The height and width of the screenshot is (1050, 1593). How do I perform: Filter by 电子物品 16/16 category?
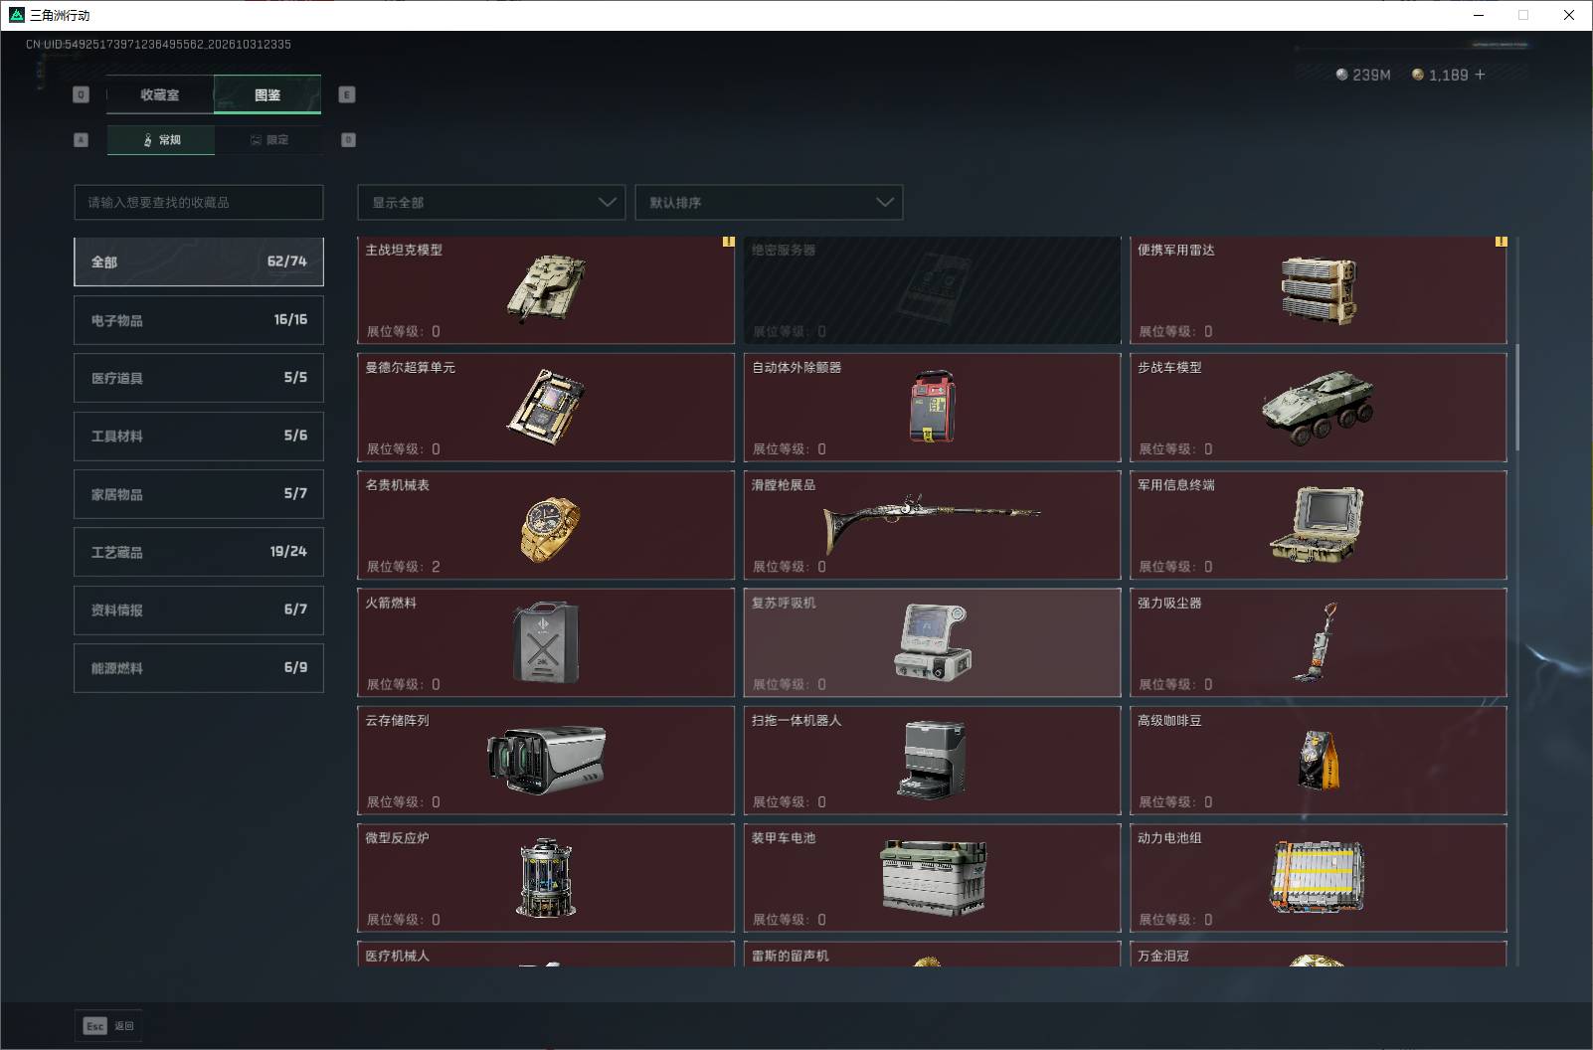pos(199,320)
